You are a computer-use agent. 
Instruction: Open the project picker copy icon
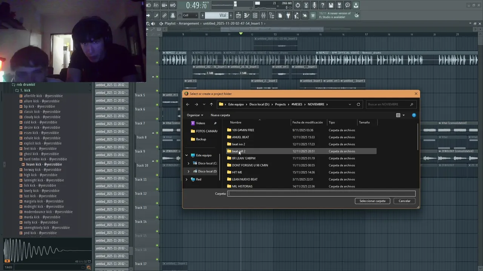point(280,15)
